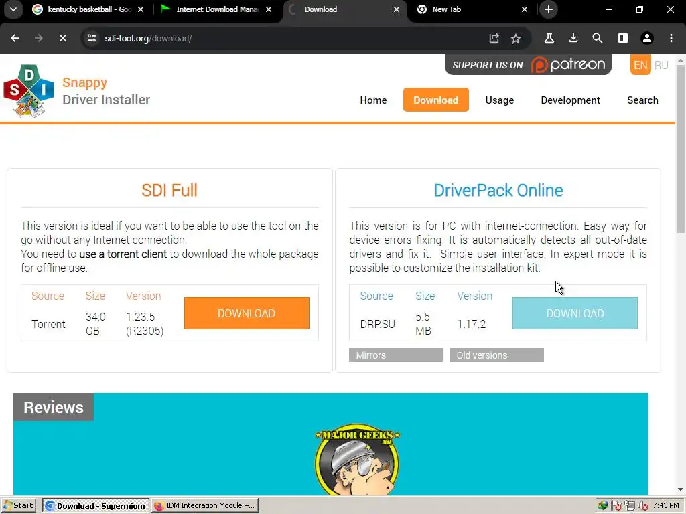This screenshot has width=686, height=514.
Task: Click the network tray icon
Action: [630, 506]
